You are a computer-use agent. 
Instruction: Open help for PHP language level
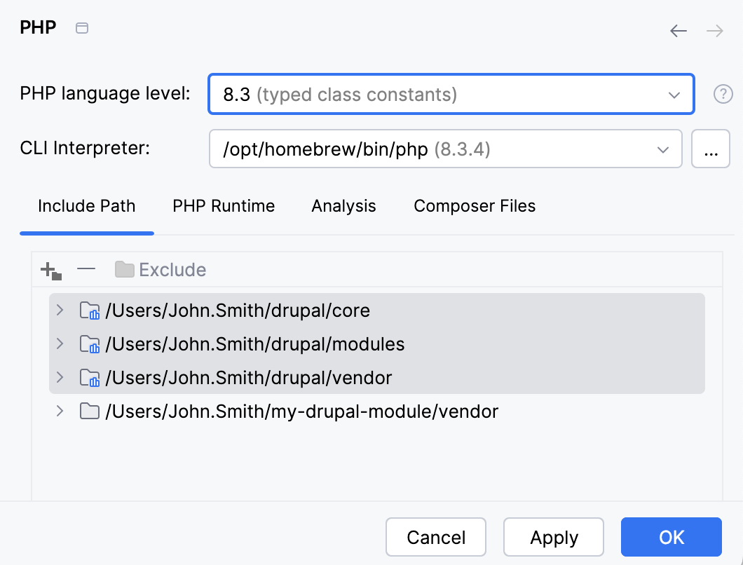pos(723,94)
